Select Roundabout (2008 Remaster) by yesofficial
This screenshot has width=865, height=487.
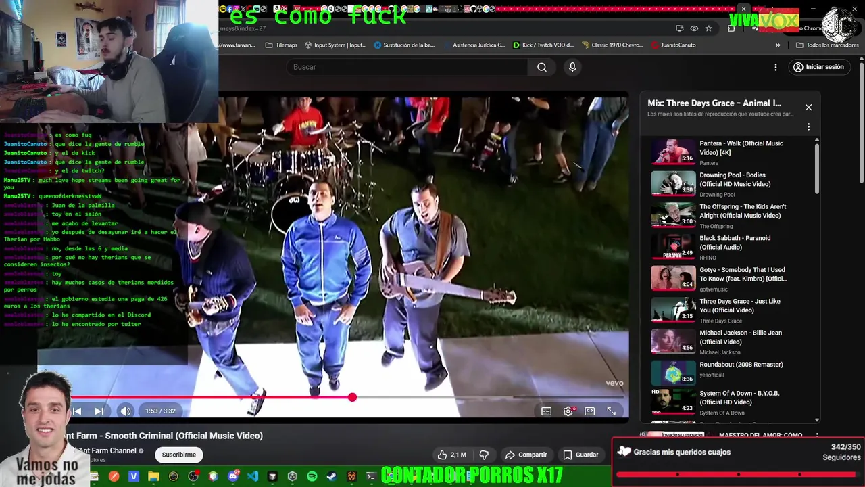coord(727,373)
